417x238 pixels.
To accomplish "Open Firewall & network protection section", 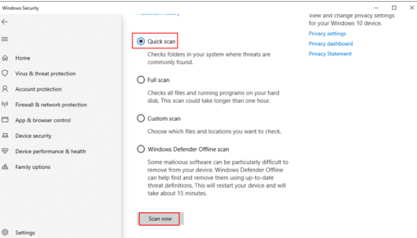I will [51, 105].
